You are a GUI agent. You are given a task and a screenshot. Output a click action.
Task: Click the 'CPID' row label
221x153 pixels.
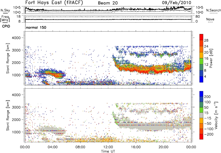[x=6, y=26]
